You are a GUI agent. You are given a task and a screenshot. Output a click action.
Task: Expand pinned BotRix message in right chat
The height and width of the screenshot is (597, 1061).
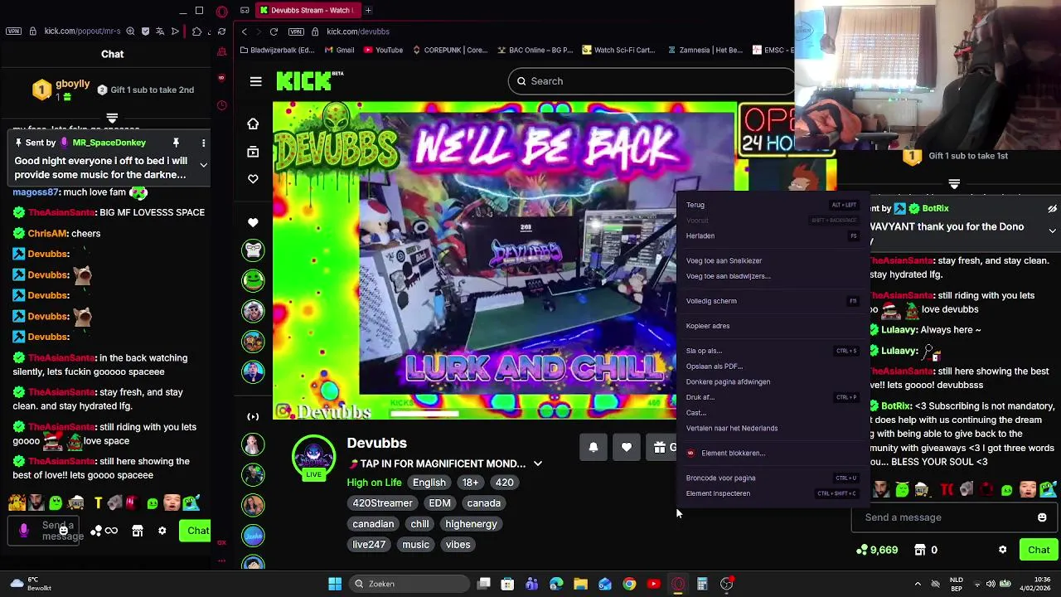point(1052,231)
